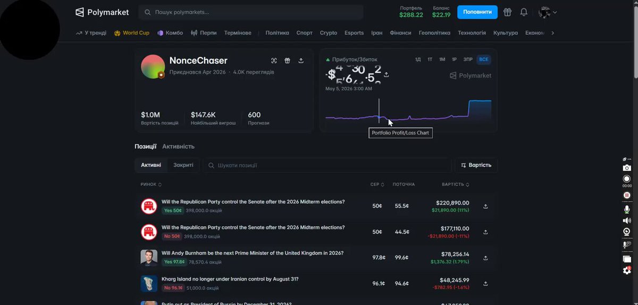Open the gift rewards icon in header

click(508, 12)
